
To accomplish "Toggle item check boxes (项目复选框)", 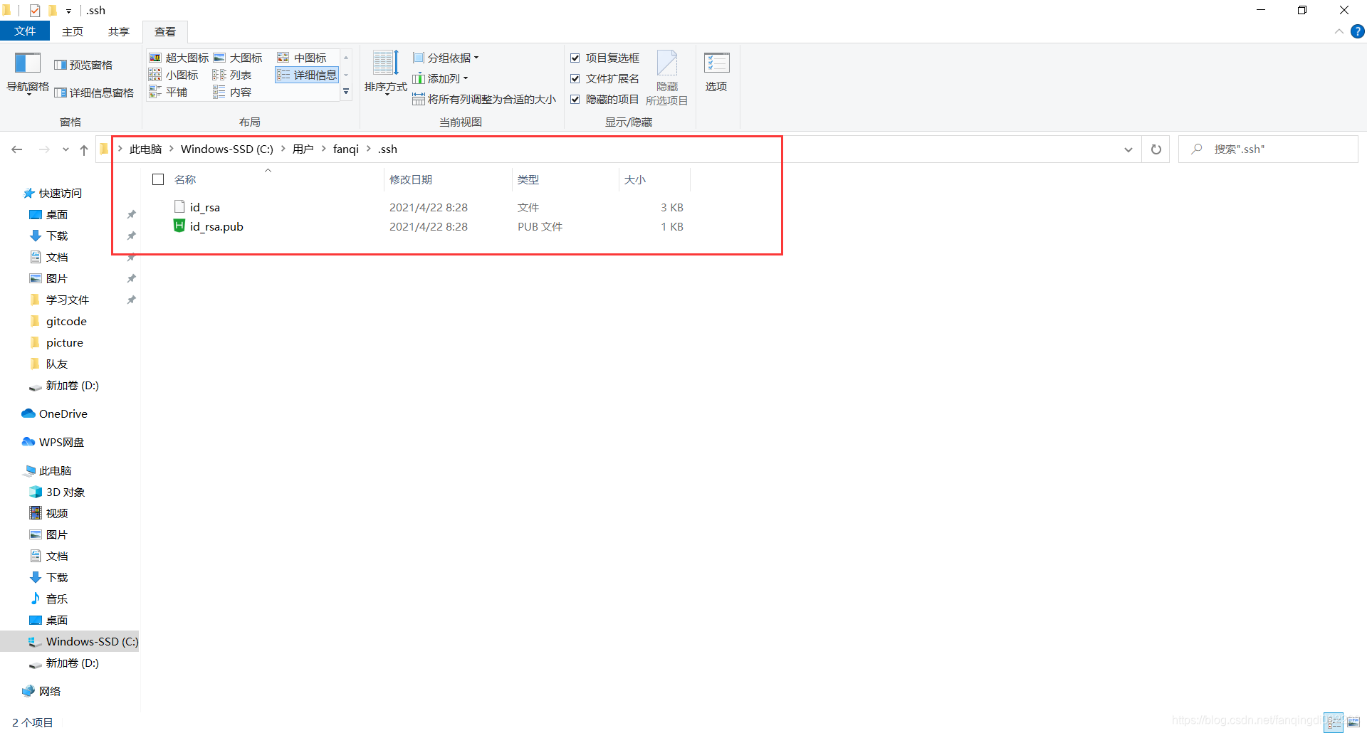I will point(605,58).
